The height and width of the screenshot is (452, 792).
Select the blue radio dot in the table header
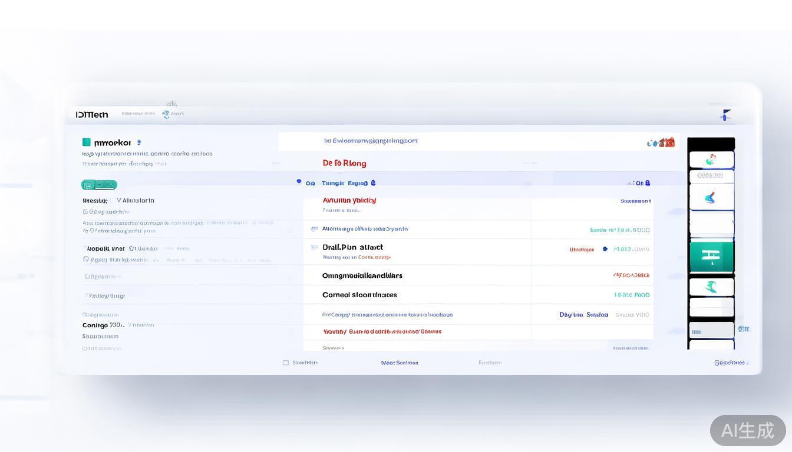tap(299, 182)
